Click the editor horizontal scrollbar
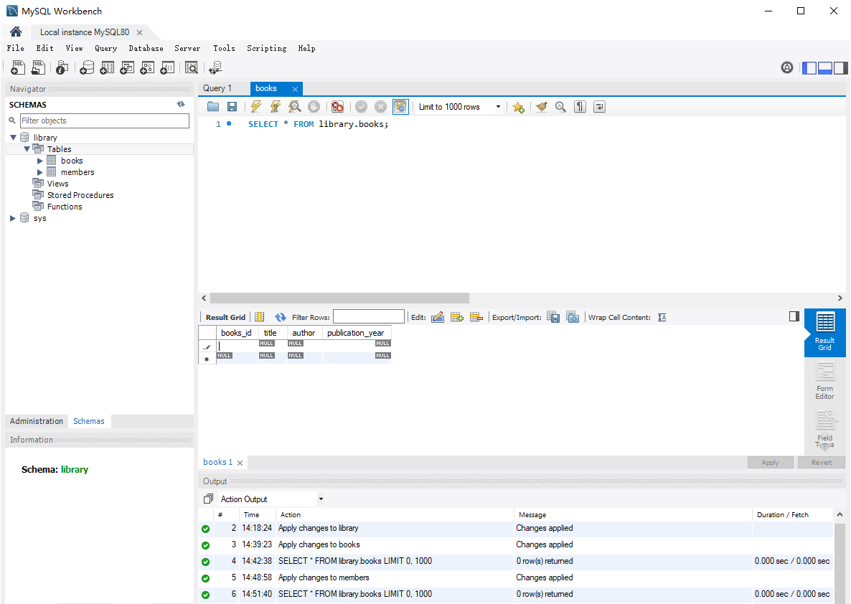The width and height of the screenshot is (851, 604). point(339,298)
